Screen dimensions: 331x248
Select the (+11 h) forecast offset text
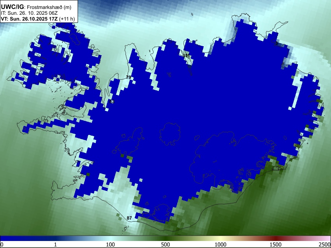[x=67, y=19]
